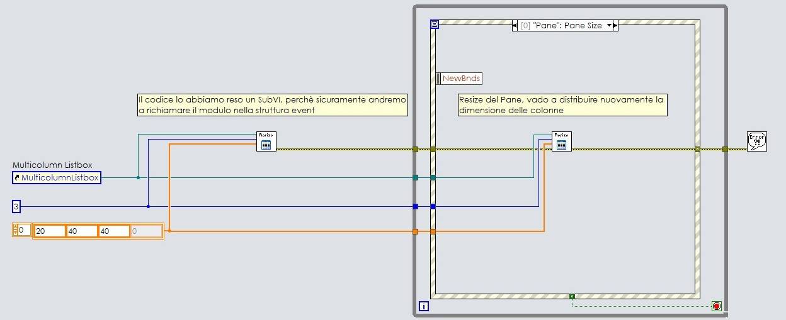Image resolution: width=786 pixels, height=320 pixels.
Task: Select the NewBnds event data node
Action: point(459,79)
